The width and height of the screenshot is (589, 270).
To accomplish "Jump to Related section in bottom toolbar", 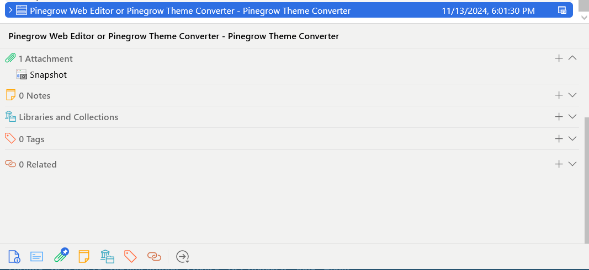I will [154, 257].
